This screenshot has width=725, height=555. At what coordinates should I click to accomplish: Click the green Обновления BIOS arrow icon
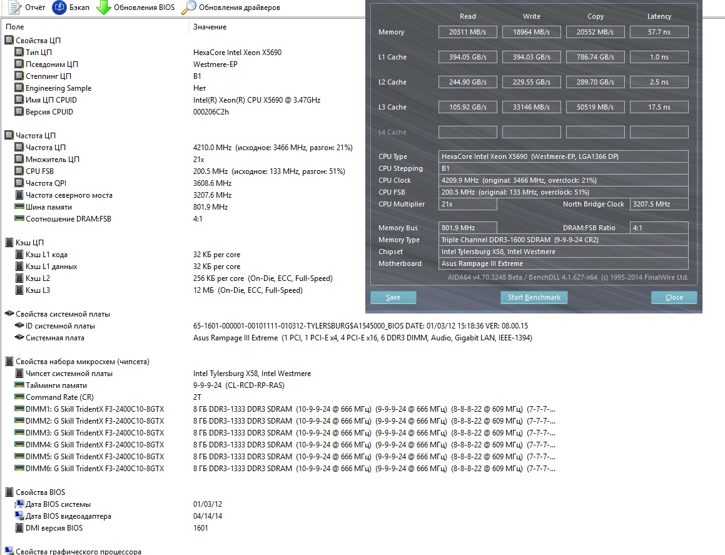click(x=104, y=8)
